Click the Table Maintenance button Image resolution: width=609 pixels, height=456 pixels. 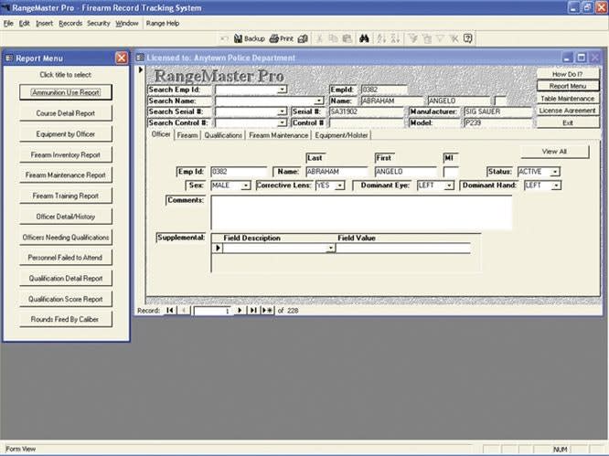tap(568, 98)
